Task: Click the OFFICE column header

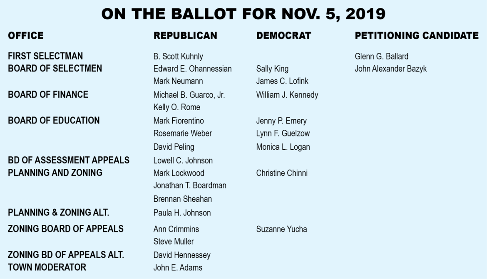Action: point(25,36)
